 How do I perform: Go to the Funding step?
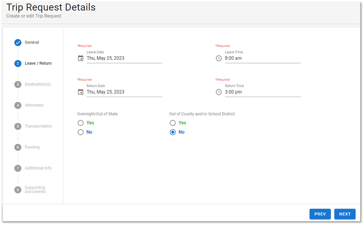click(x=32, y=147)
